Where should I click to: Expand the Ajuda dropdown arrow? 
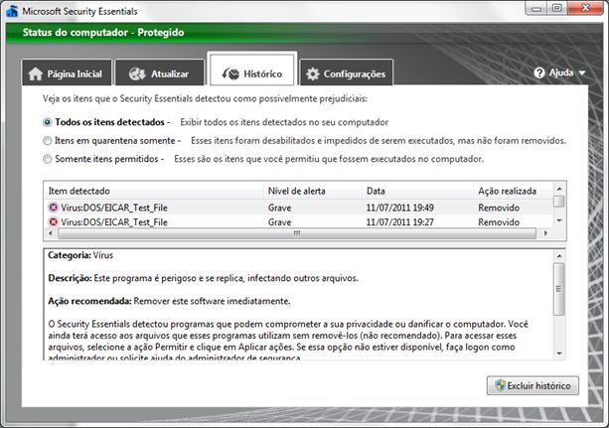pyautogui.click(x=582, y=73)
